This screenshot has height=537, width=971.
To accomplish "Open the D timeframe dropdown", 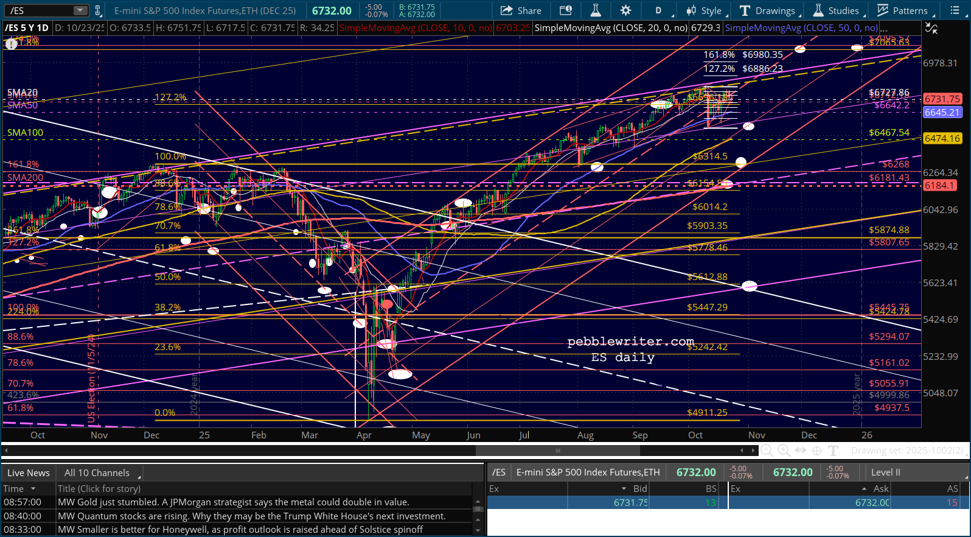I will [x=659, y=10].
